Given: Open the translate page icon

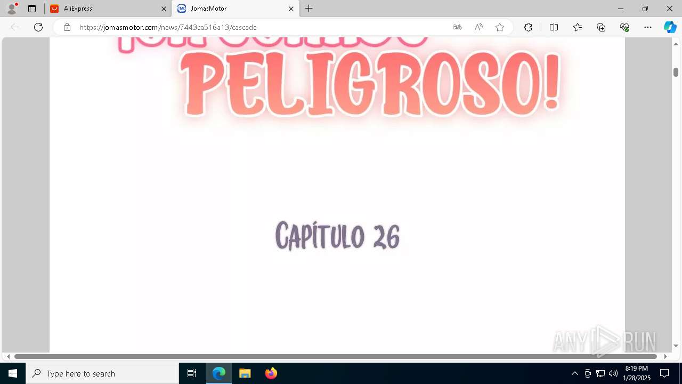Looking at the screenshot, I should [457, 27].
